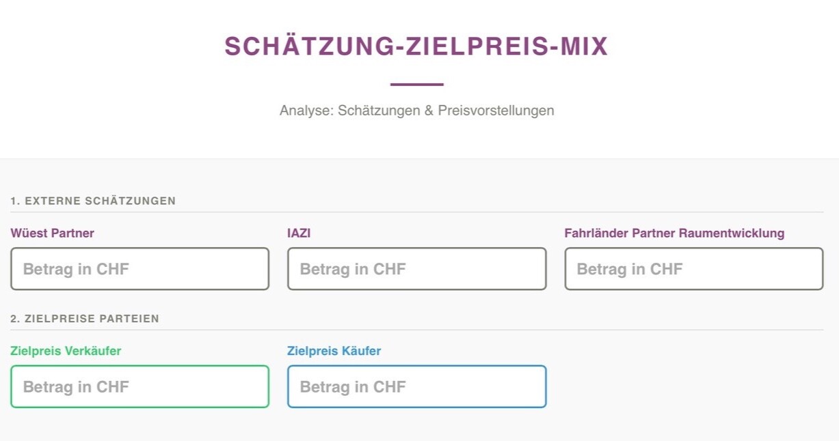Viewport: 839px width, 441px height.
Task: Click the Wüest Partner field label
Action: point(53,233)
